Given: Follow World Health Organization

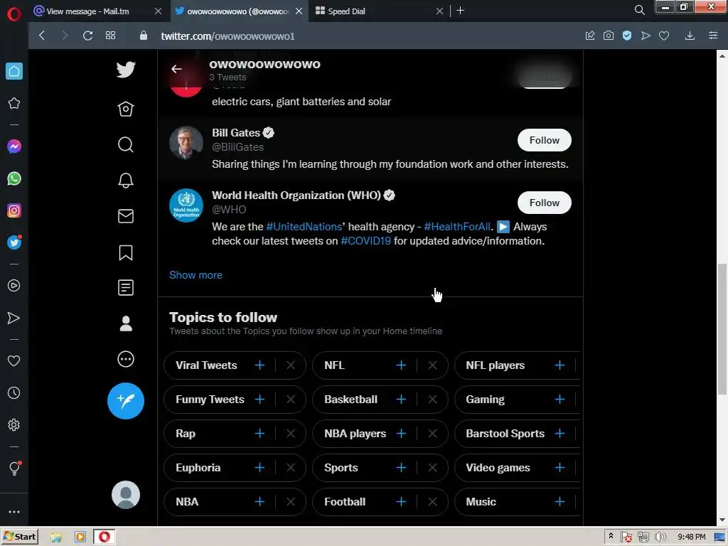Looking at the screenshot, I should [544, 203].
